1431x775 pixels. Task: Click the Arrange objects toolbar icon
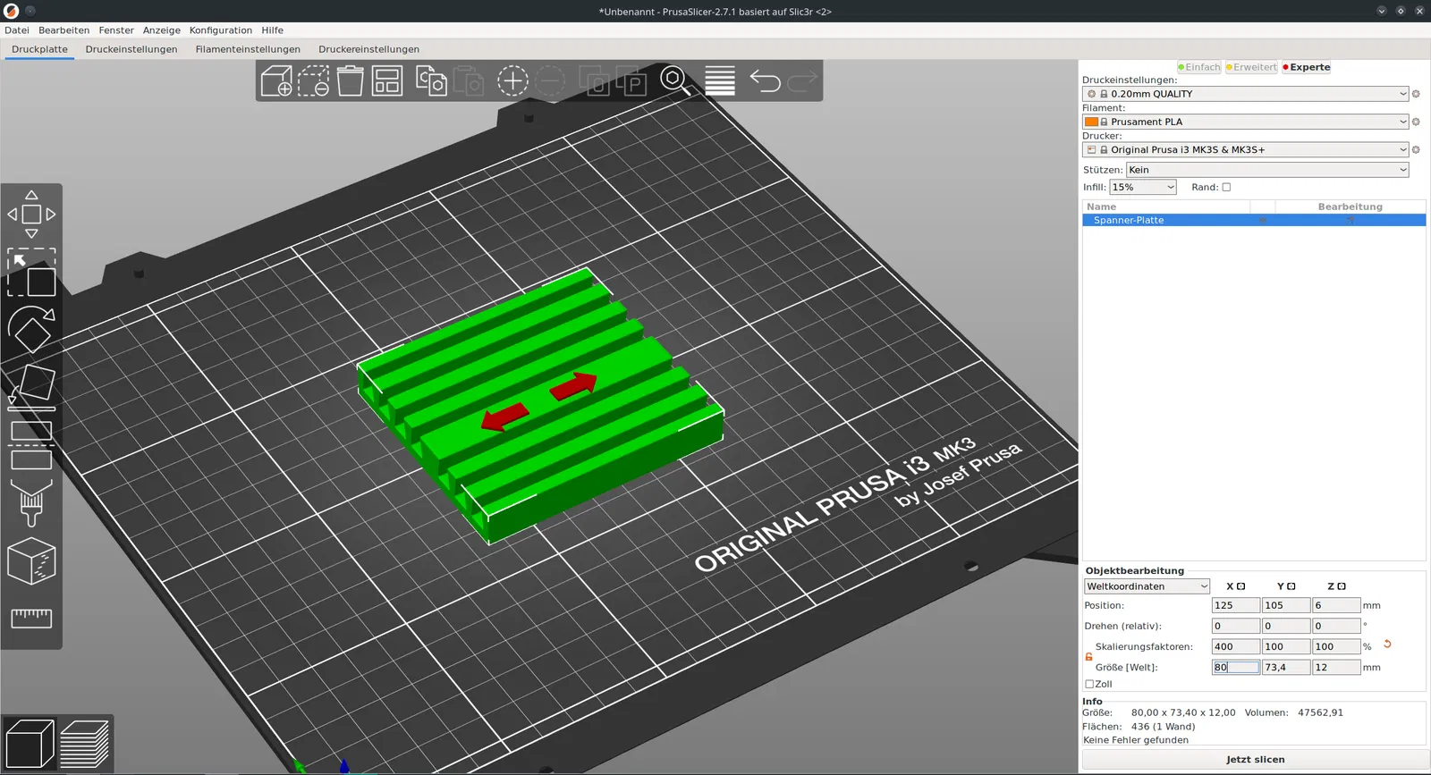387,81
